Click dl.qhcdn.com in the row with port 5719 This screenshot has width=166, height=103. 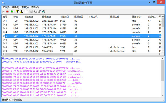[x=117, y=47]
